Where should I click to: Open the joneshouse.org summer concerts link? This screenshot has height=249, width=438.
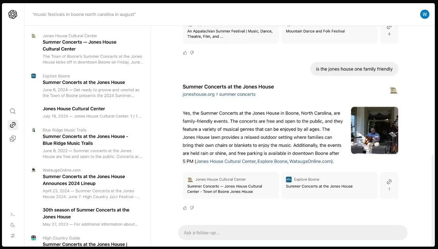coord(219,94)
